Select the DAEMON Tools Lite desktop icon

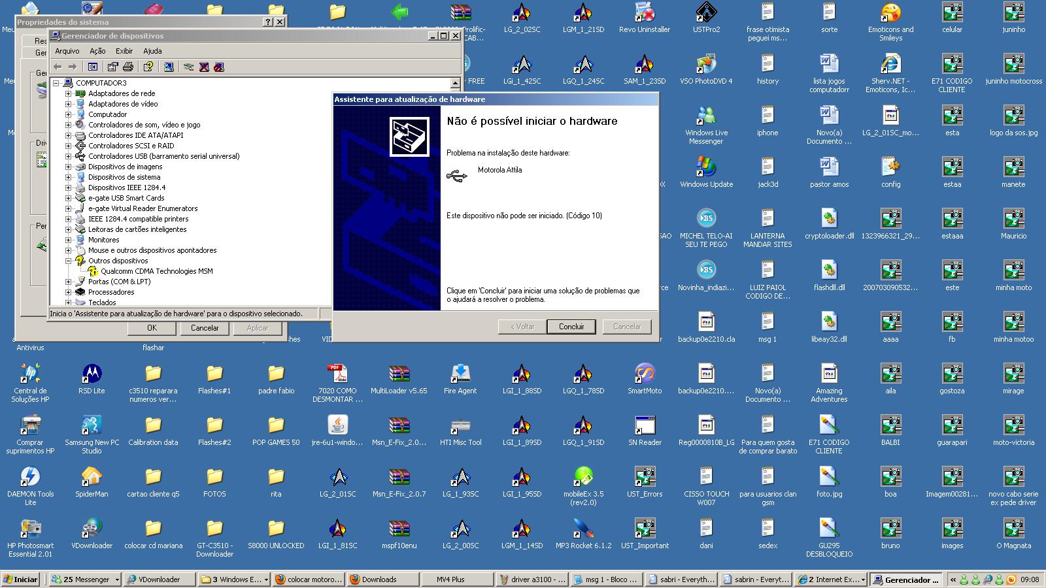point(30,486)
